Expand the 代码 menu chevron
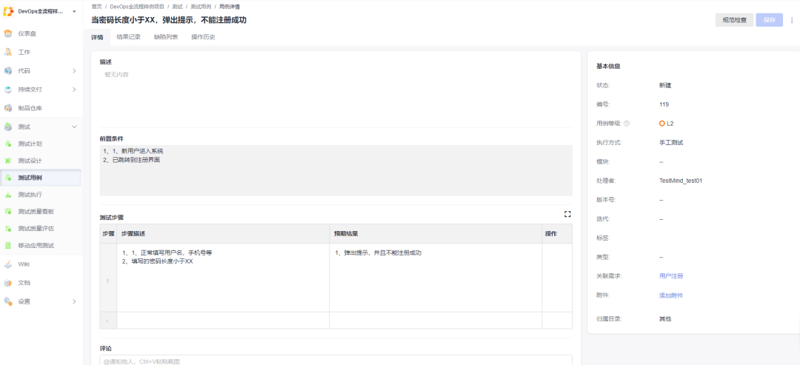Screen dimensions: 800x365 pos(74,71)
